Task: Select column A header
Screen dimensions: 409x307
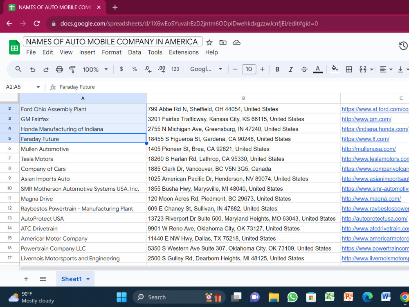Action: 83,98
